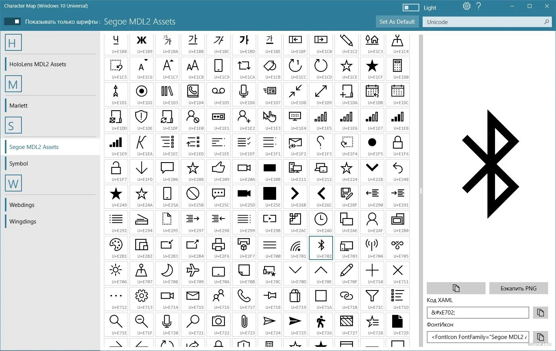Choose the printer glyph U+E2F6

pos(218,248)
